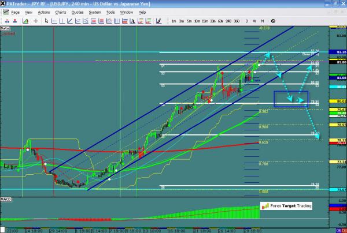Toggle the daily 'D' timeframe
Viewport: 347px width, 233px height.
click(x=247, y=21)
